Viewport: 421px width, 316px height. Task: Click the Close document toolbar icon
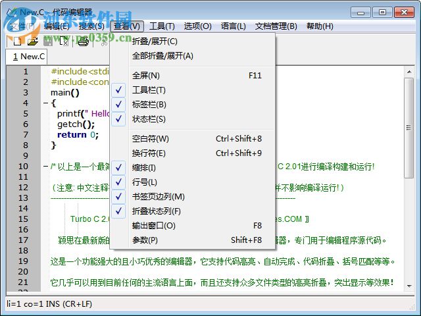coord(64,41)
